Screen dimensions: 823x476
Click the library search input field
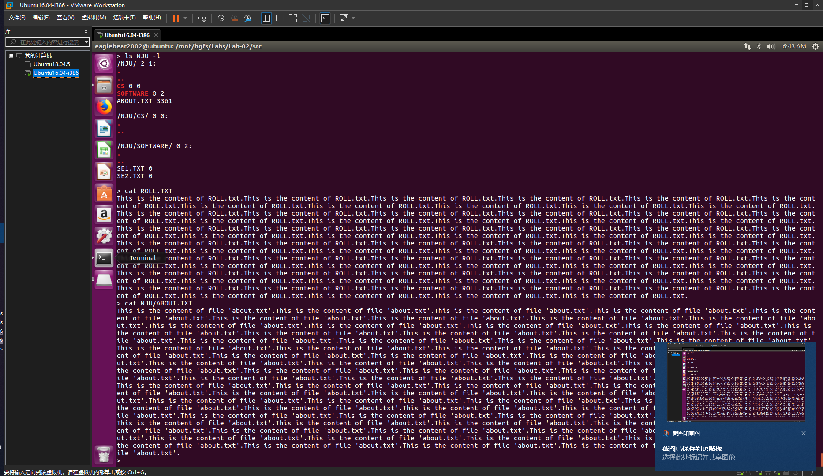click(47, 42)
